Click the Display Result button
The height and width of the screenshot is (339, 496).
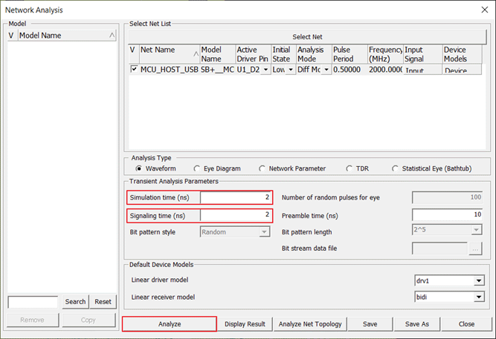tap(245, 324)
